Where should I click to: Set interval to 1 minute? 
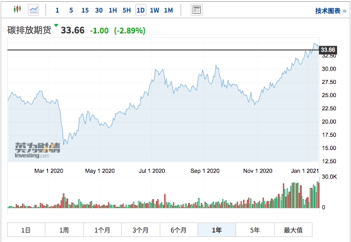pyautogui.click(x=57, y=10)
